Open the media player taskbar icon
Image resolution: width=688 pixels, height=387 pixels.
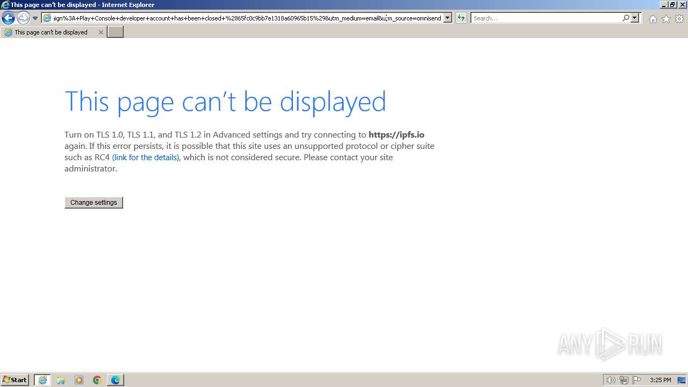click(x=79, y=380)
